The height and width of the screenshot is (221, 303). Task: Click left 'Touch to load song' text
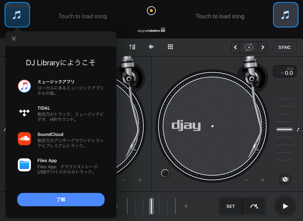coord(83,16)
